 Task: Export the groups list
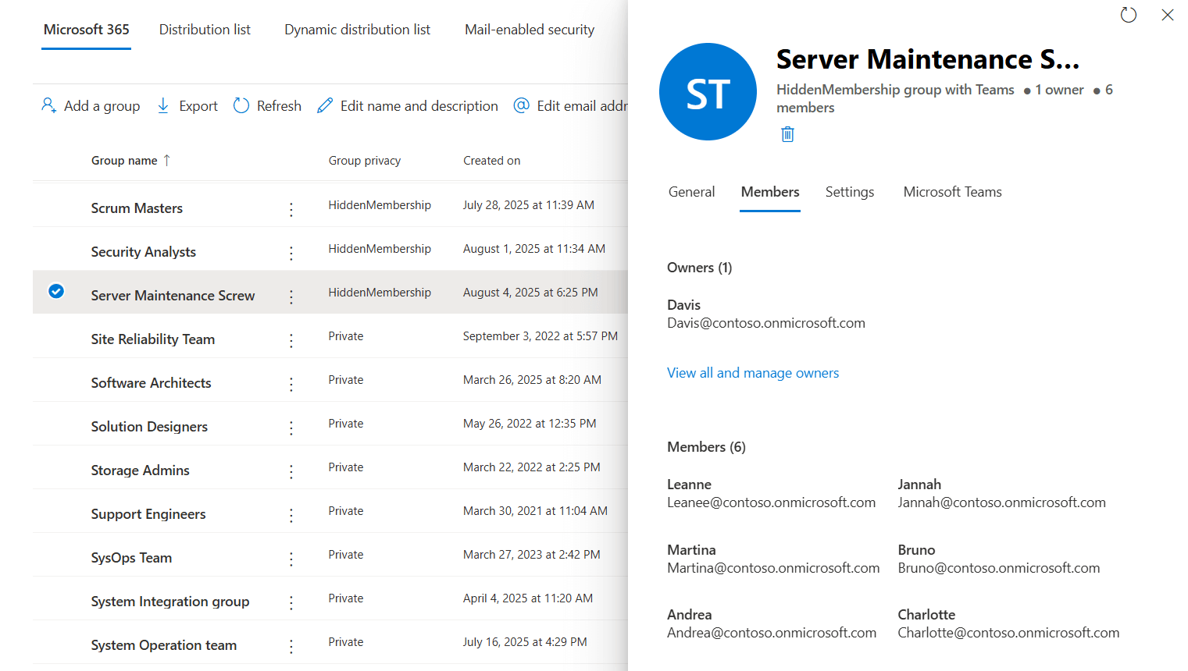click(187, 105)
